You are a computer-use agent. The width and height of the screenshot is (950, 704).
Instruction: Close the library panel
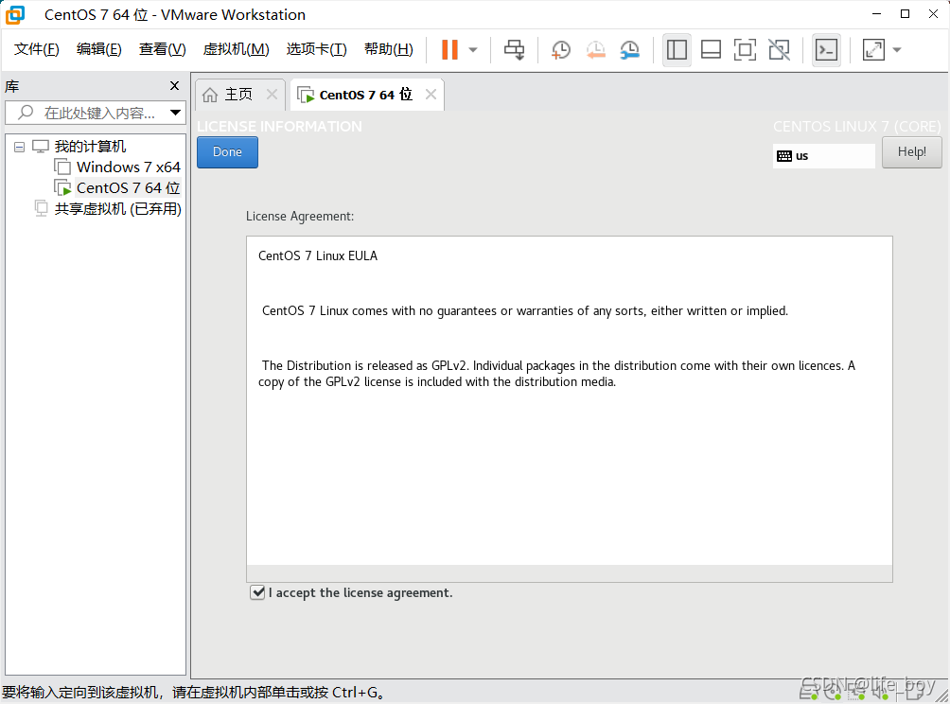(174, 86)
